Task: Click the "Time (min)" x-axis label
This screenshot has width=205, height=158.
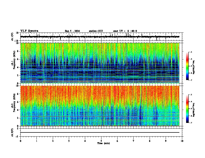Action: pyautogui.click(x=104, y=143)
